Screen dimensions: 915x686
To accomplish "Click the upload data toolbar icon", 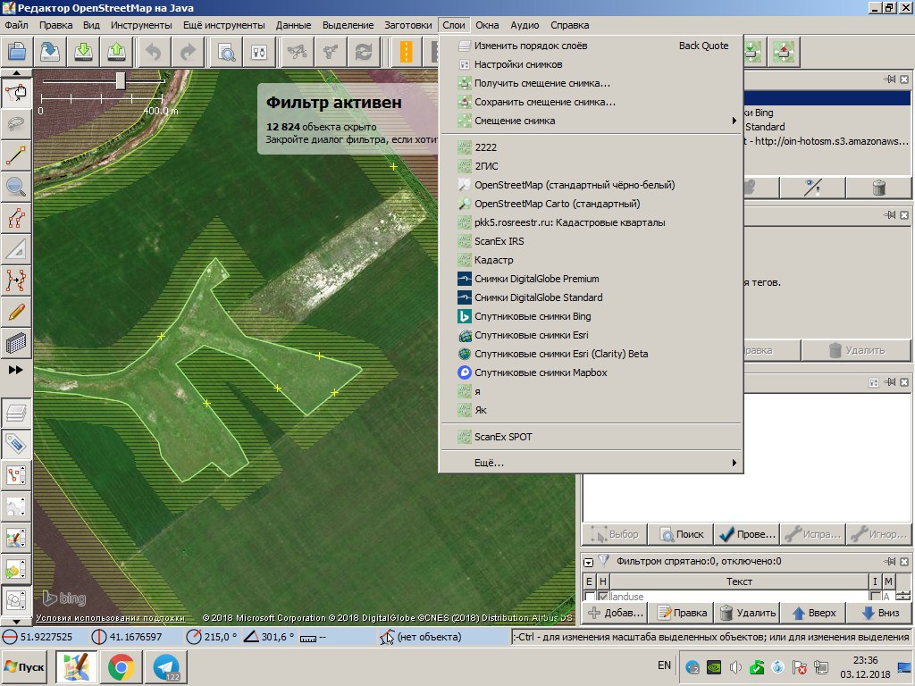I will click(117, 52).
